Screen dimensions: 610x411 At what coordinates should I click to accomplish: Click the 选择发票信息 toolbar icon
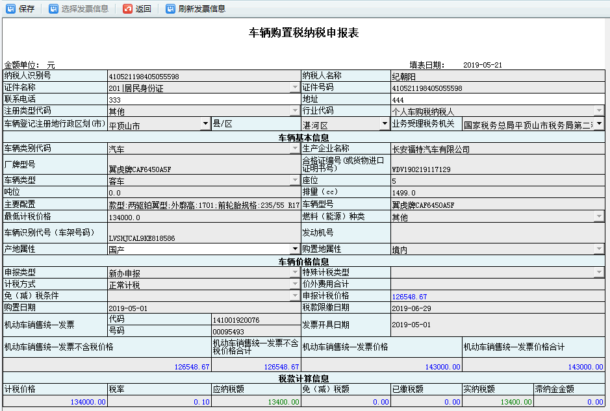[53, 9]
